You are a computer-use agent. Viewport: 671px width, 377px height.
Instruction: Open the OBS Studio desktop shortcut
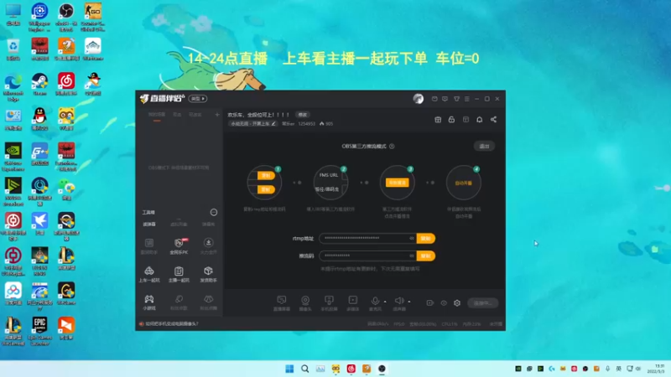tap(66, 17)
